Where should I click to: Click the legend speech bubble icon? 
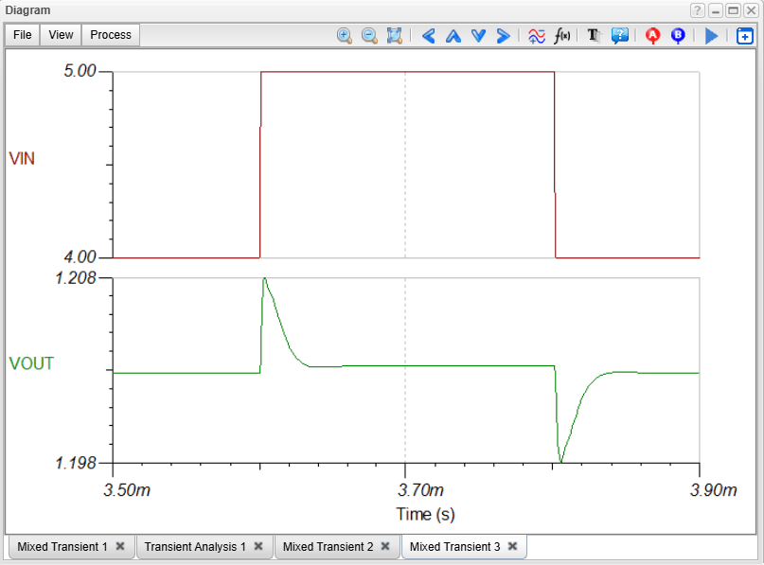[x=619, y=35]
